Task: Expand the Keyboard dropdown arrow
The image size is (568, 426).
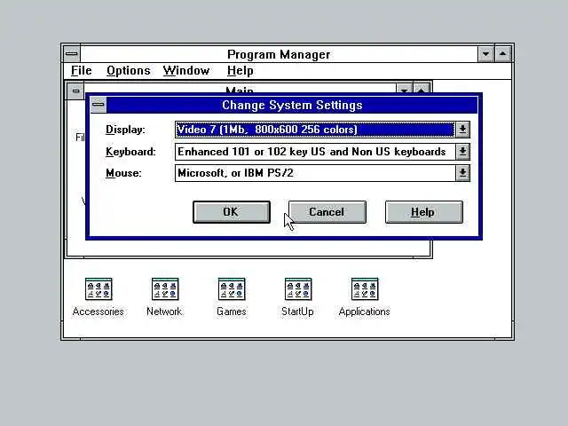Action: point(462,152)
